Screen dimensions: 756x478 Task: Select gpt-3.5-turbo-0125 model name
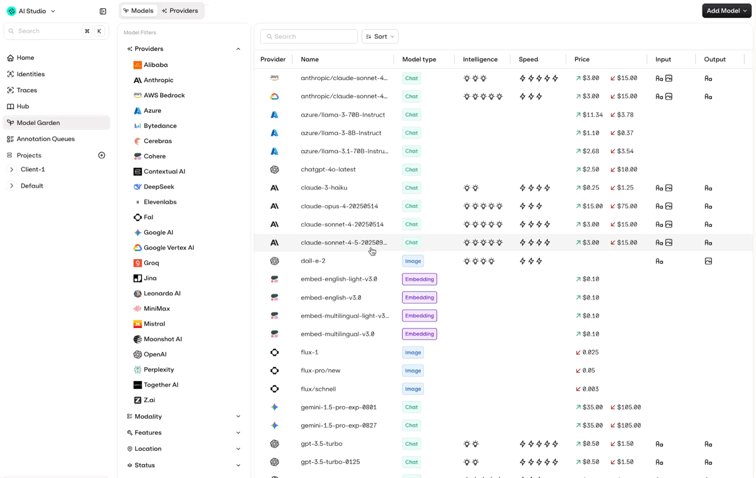click(331, 462)
